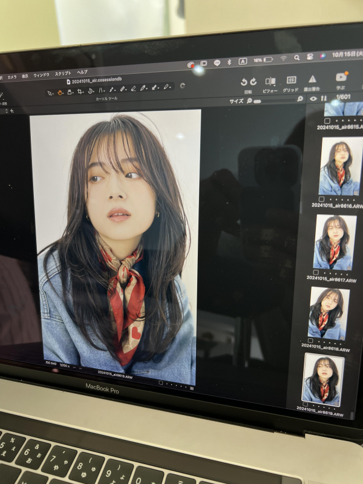Set star rating dots under thumbnail air8617
The height and width of the screenshot is (484, 363).
click(x=335, y=273)
